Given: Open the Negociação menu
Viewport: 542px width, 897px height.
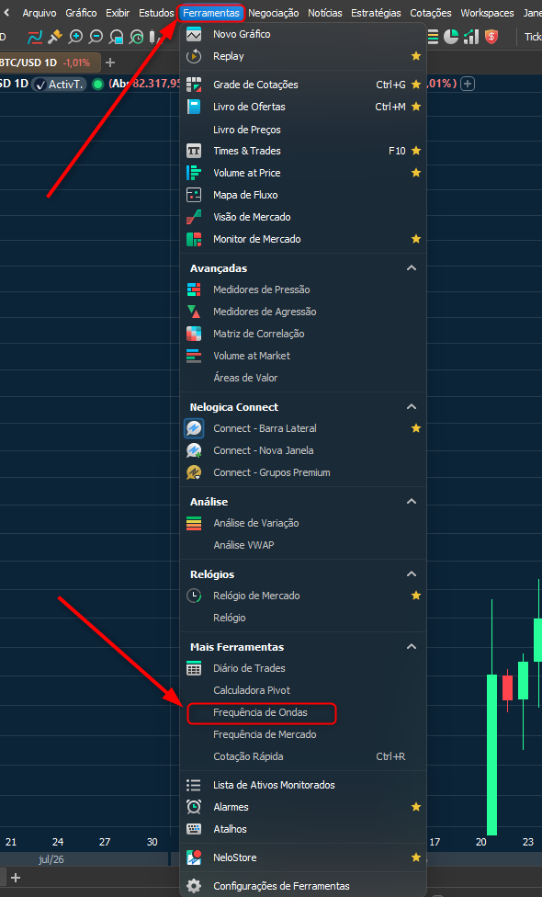Looking at the screenshot, I should point(273,13).
